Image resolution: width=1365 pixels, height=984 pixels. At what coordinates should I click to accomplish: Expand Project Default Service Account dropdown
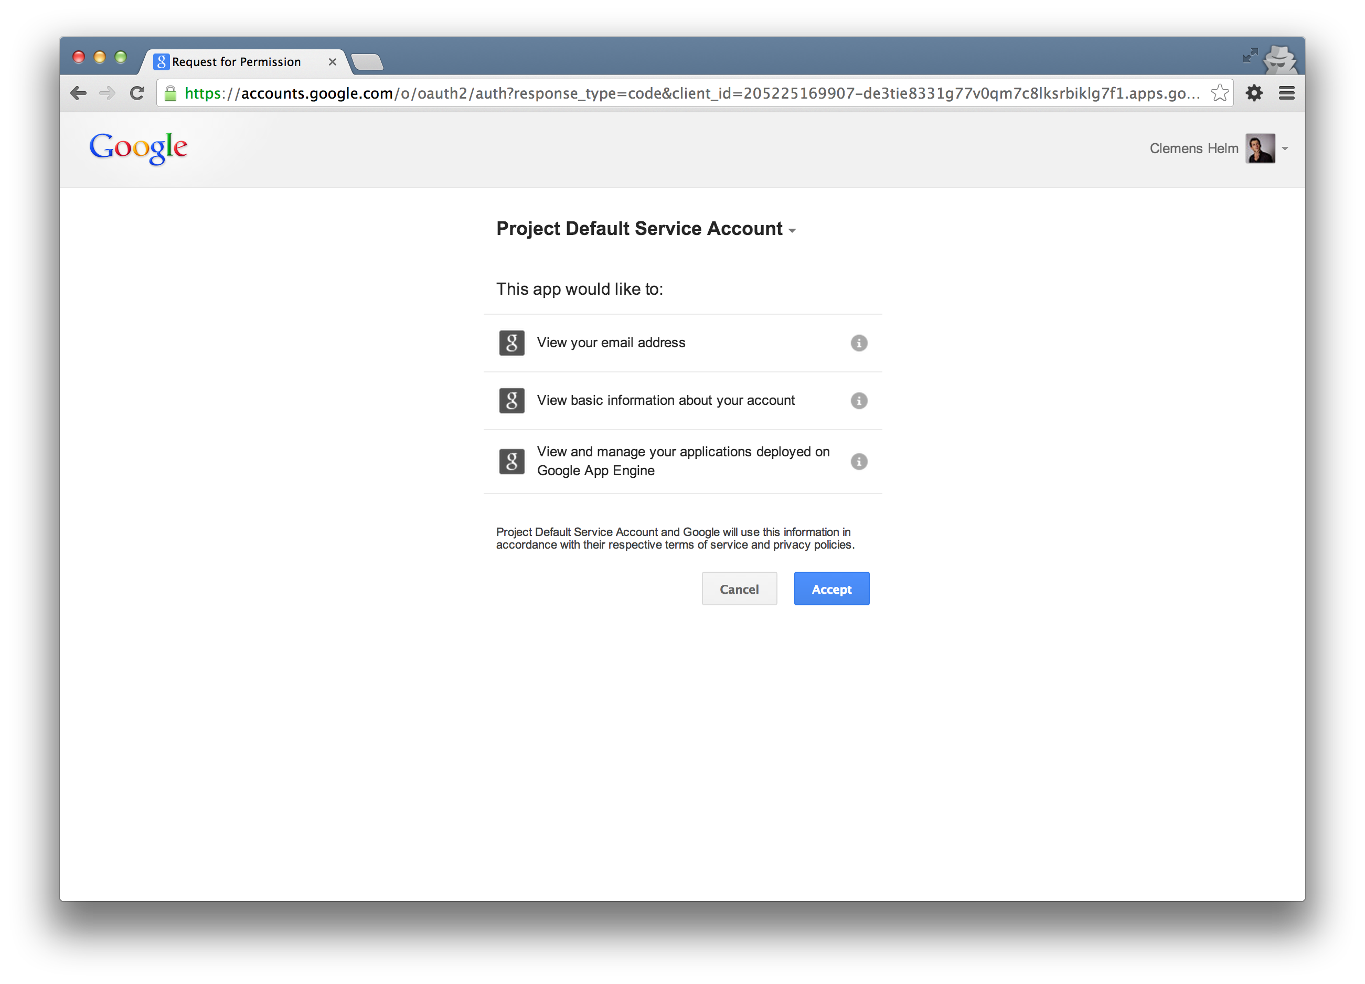792,231
